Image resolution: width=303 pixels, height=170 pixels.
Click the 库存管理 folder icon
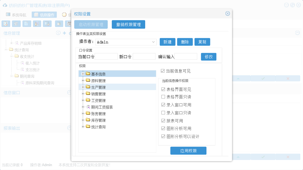click(88, 120)
